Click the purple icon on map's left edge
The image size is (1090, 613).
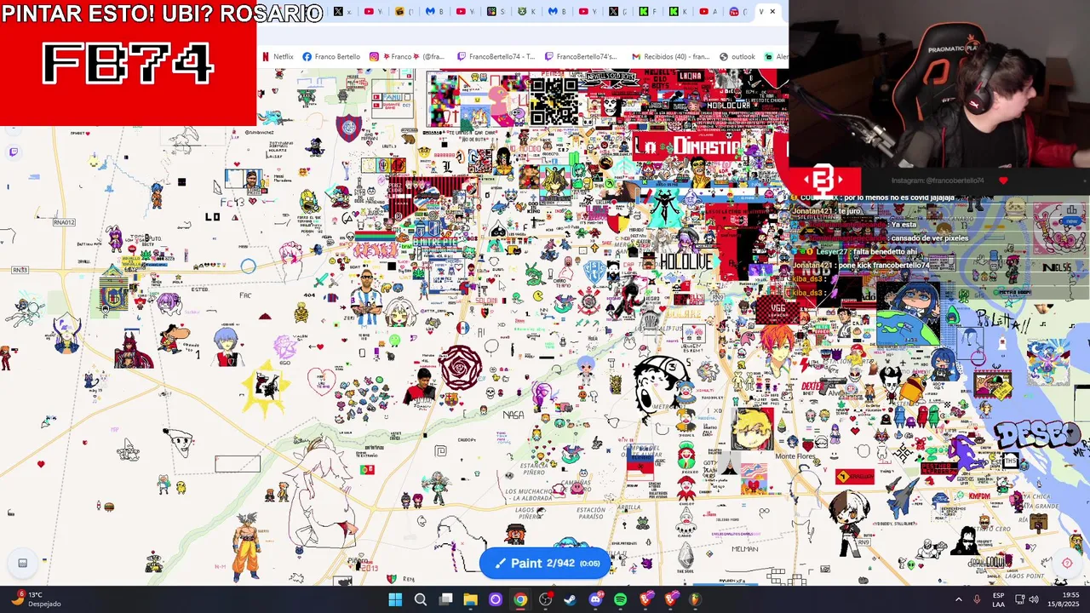(14, 152)
